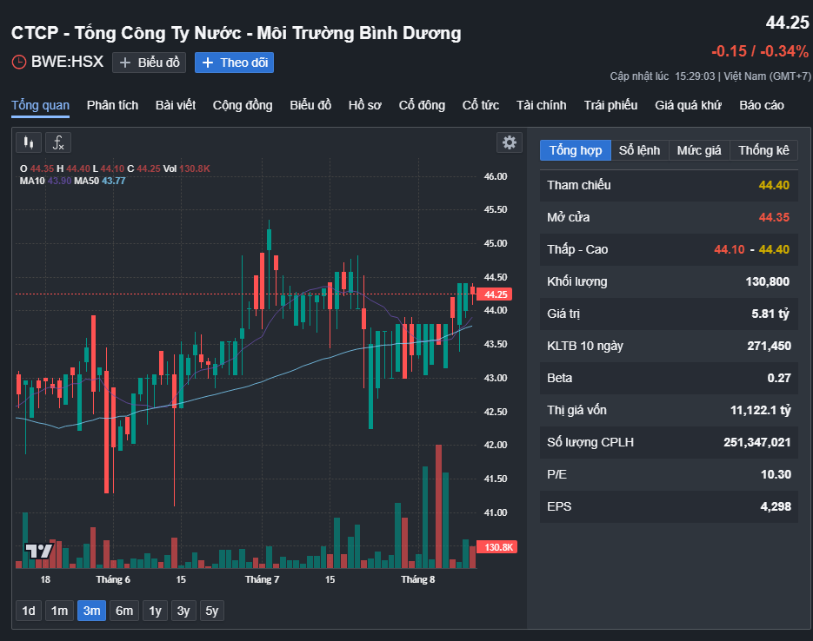Click the MA10 43.90 legend value
Viewport: 813px width, 641px height.
pos(60,181)
